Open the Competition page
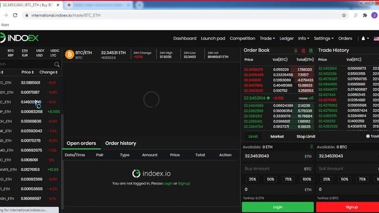379x213 pixels. (x=242, y=38)
